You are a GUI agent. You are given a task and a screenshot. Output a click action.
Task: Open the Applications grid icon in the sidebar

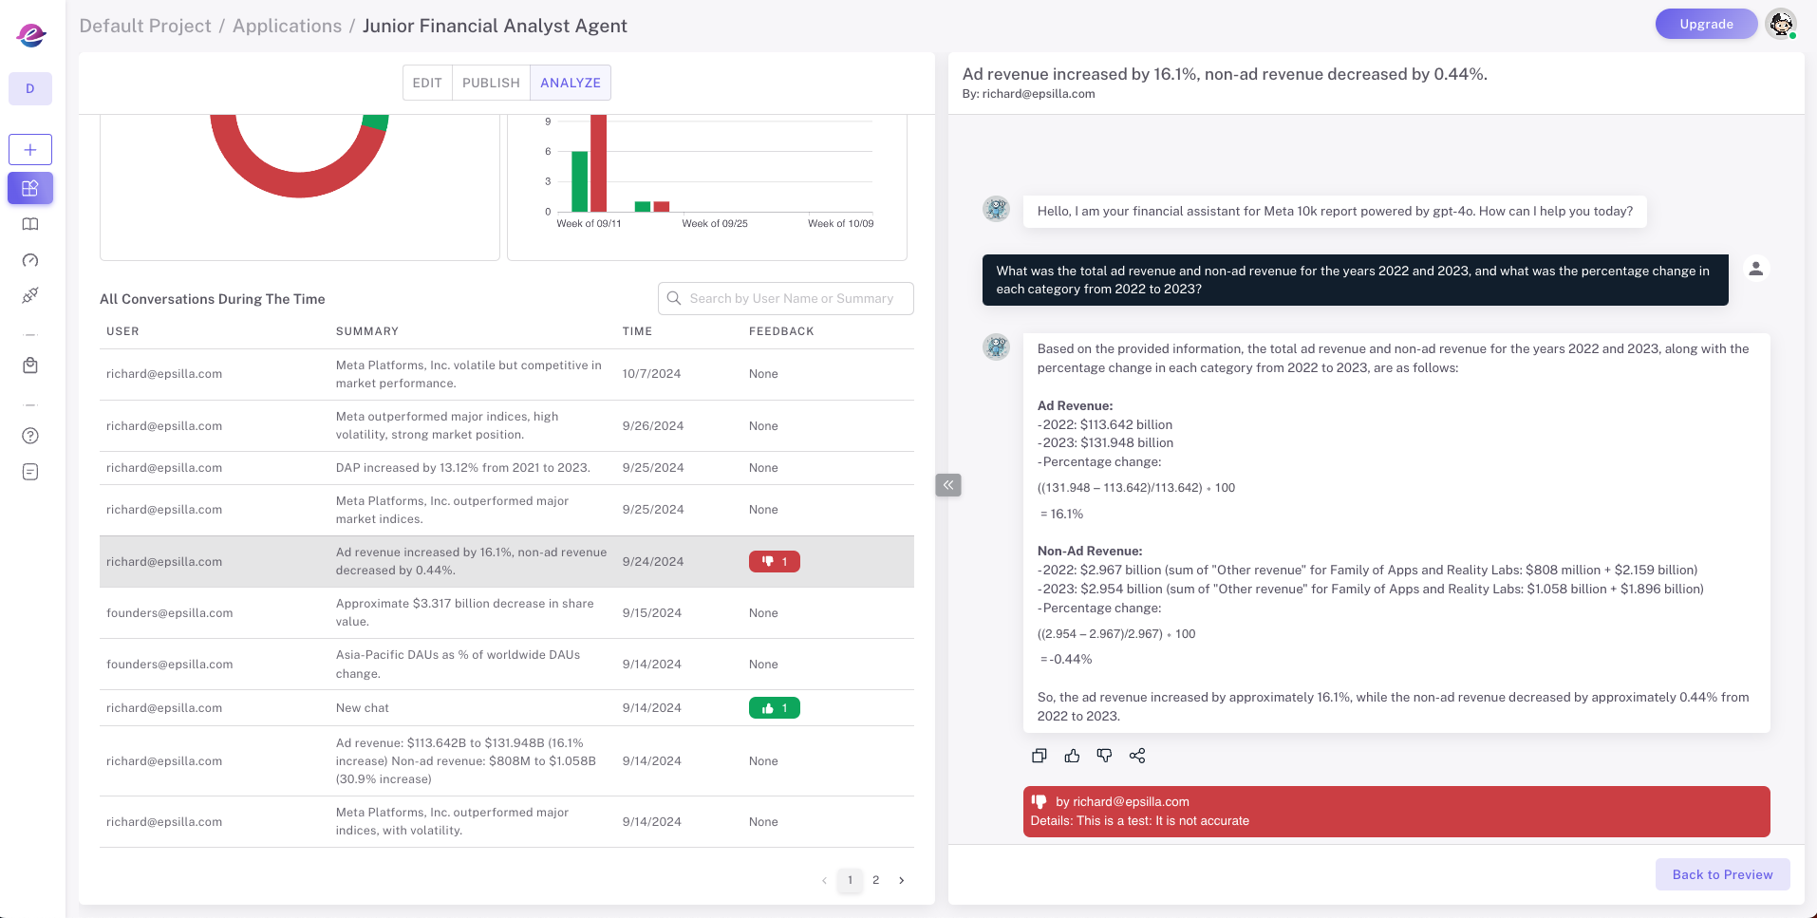click(30, 188)
